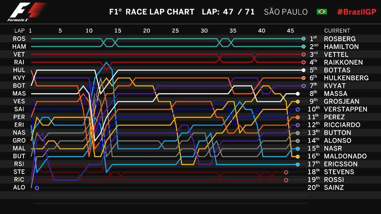This screenshot has width=381, height=214.
Task: Click the VES grid label
Action: click(19, 101)
